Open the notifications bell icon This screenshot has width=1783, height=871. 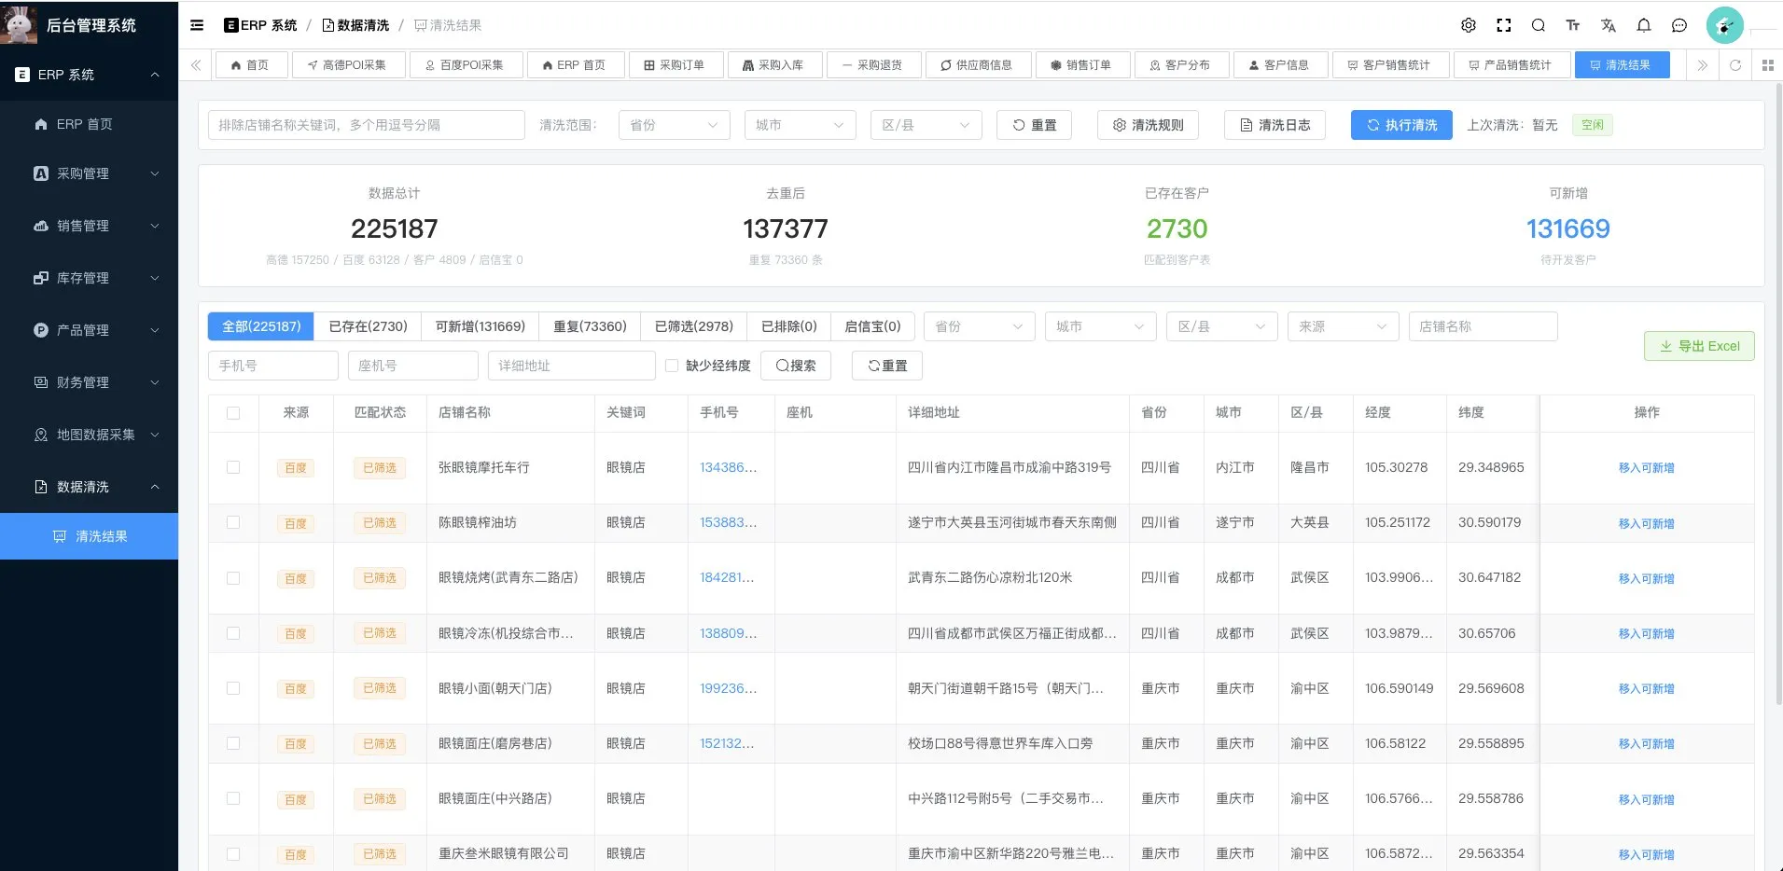pyautogui.click(x=1644, y=25)
